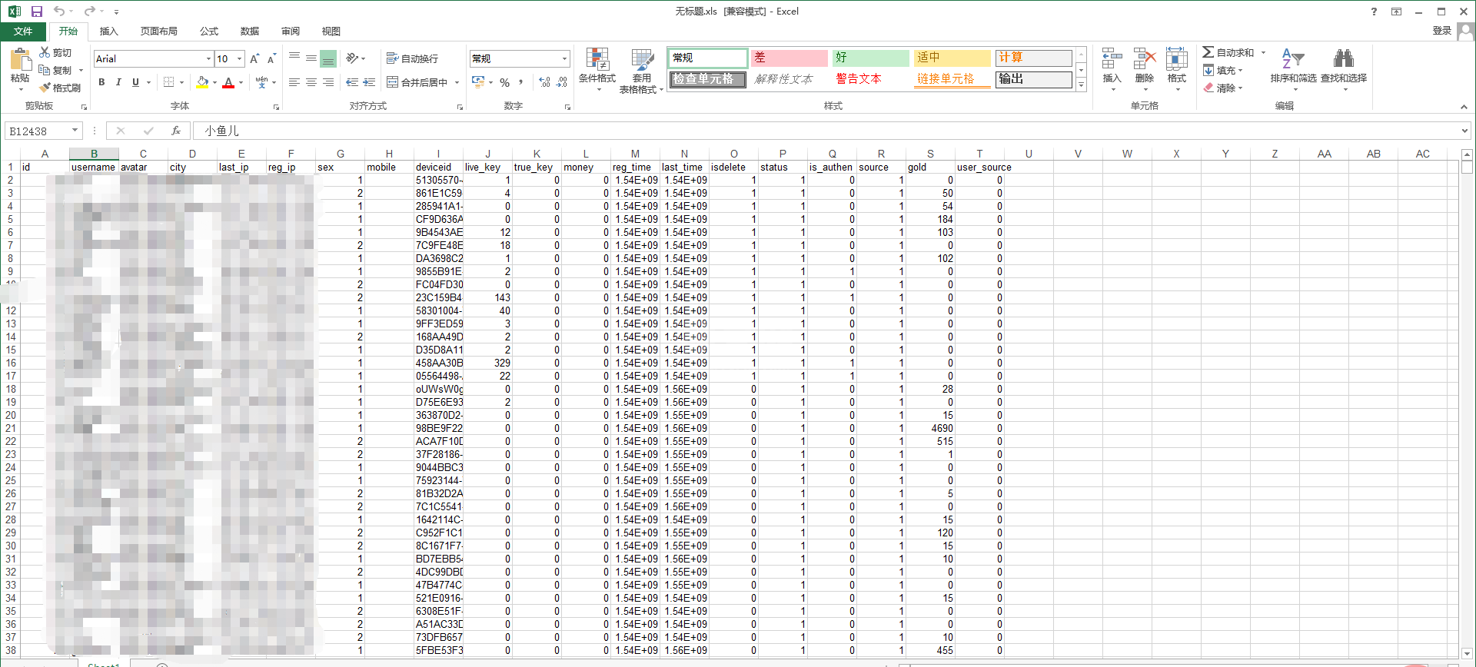Open the 删除 cells menu icon
Image resolution: width=1476 pixels, height=667 pixels.
coord(1145,69)
